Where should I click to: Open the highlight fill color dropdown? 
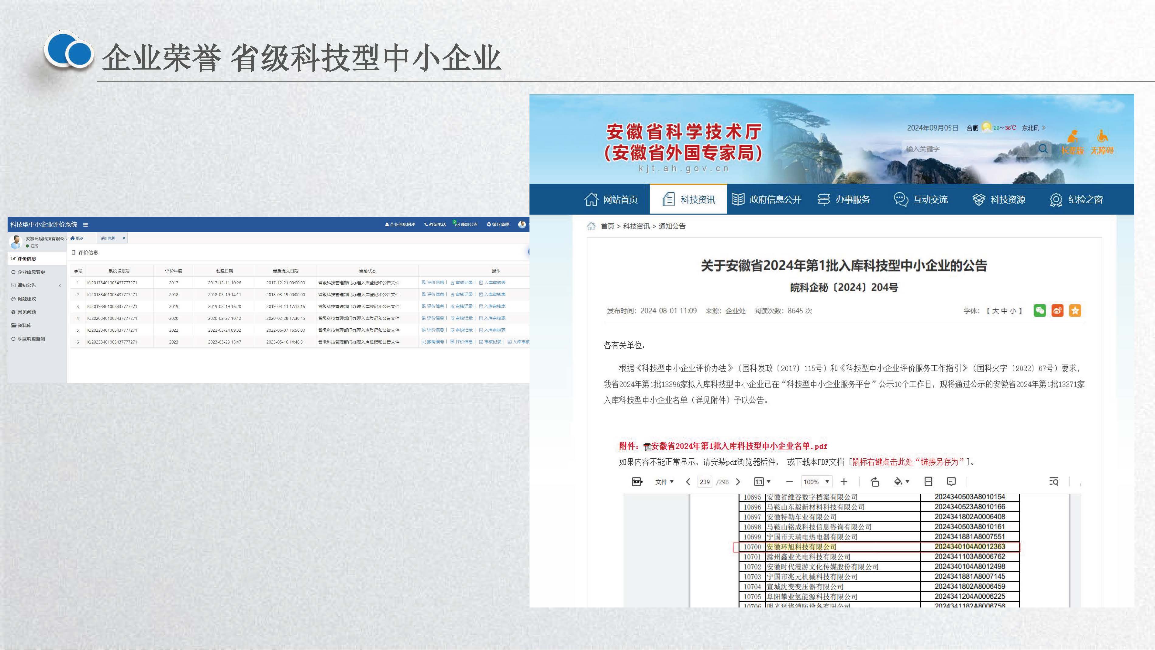click(901, 482)
